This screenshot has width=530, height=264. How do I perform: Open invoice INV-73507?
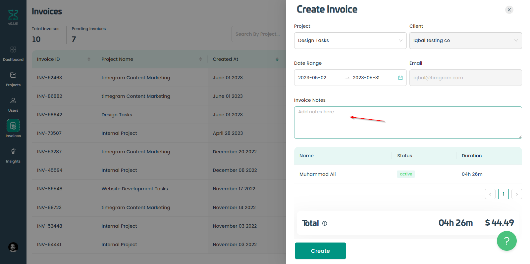pyautogui.click(x=49, y=133)
